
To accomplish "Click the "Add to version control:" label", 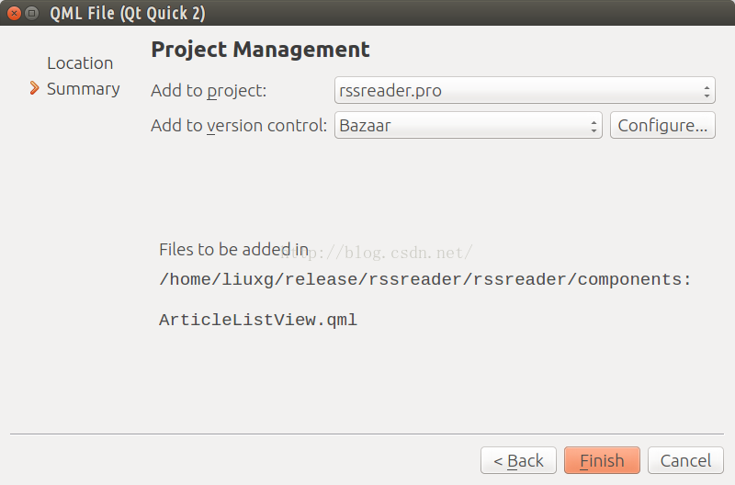I will point(239,126).
